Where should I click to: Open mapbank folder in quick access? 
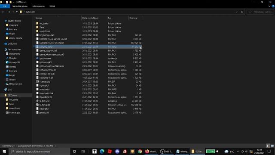[14, 25]
